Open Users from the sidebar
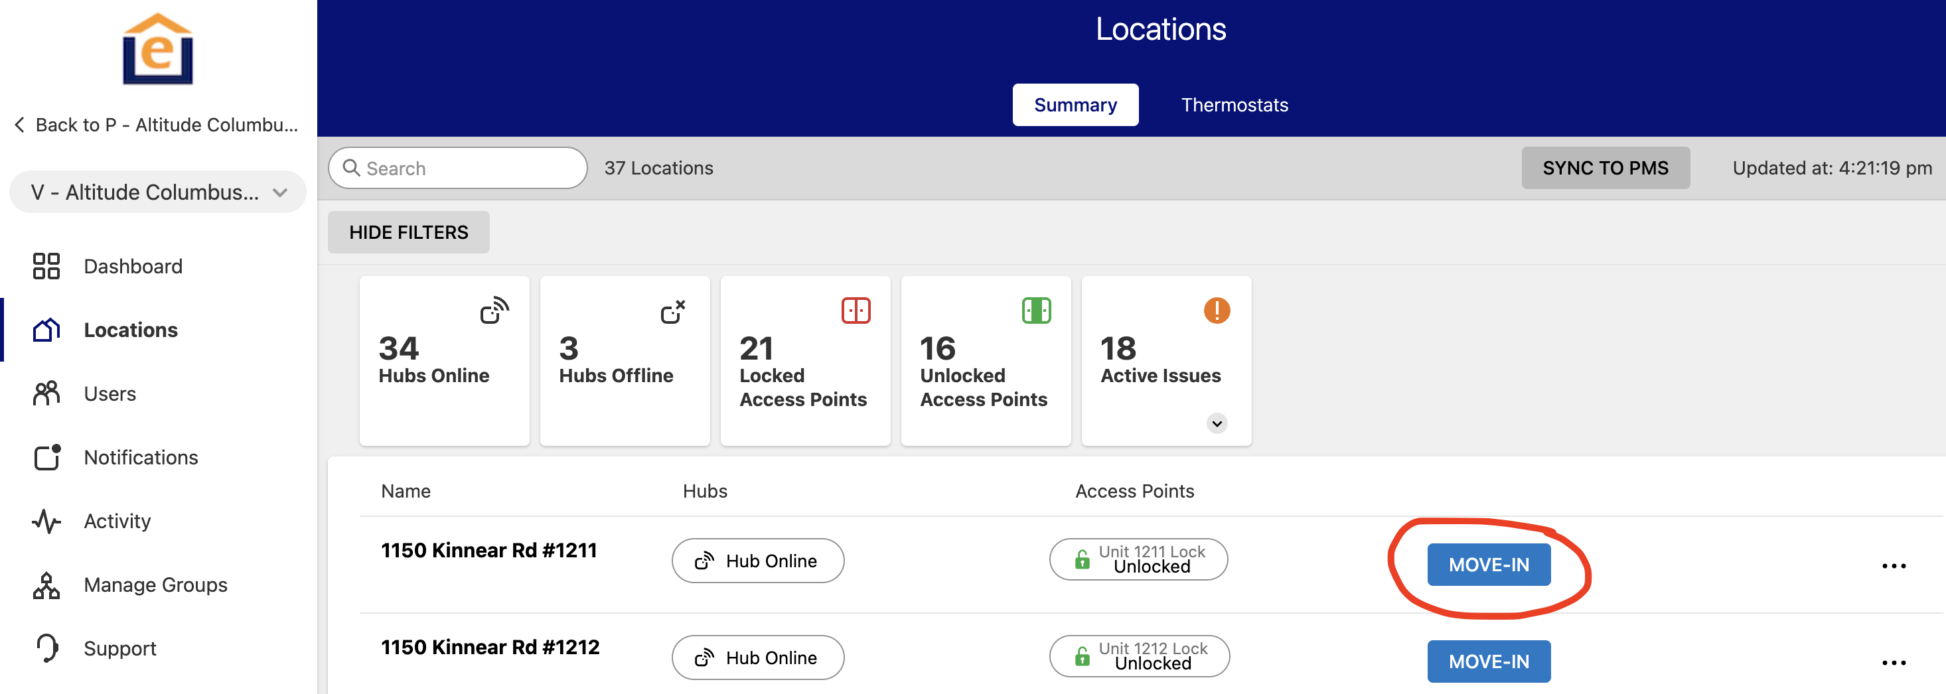This screenshot has height=694, width=1946. [x=110, y=393]
